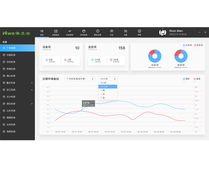Image resolution: width=209 pixels, height=174 pixels.
Task: Click the 2018.3.15 12:08:05 timestamp
Action: (178, 34)
